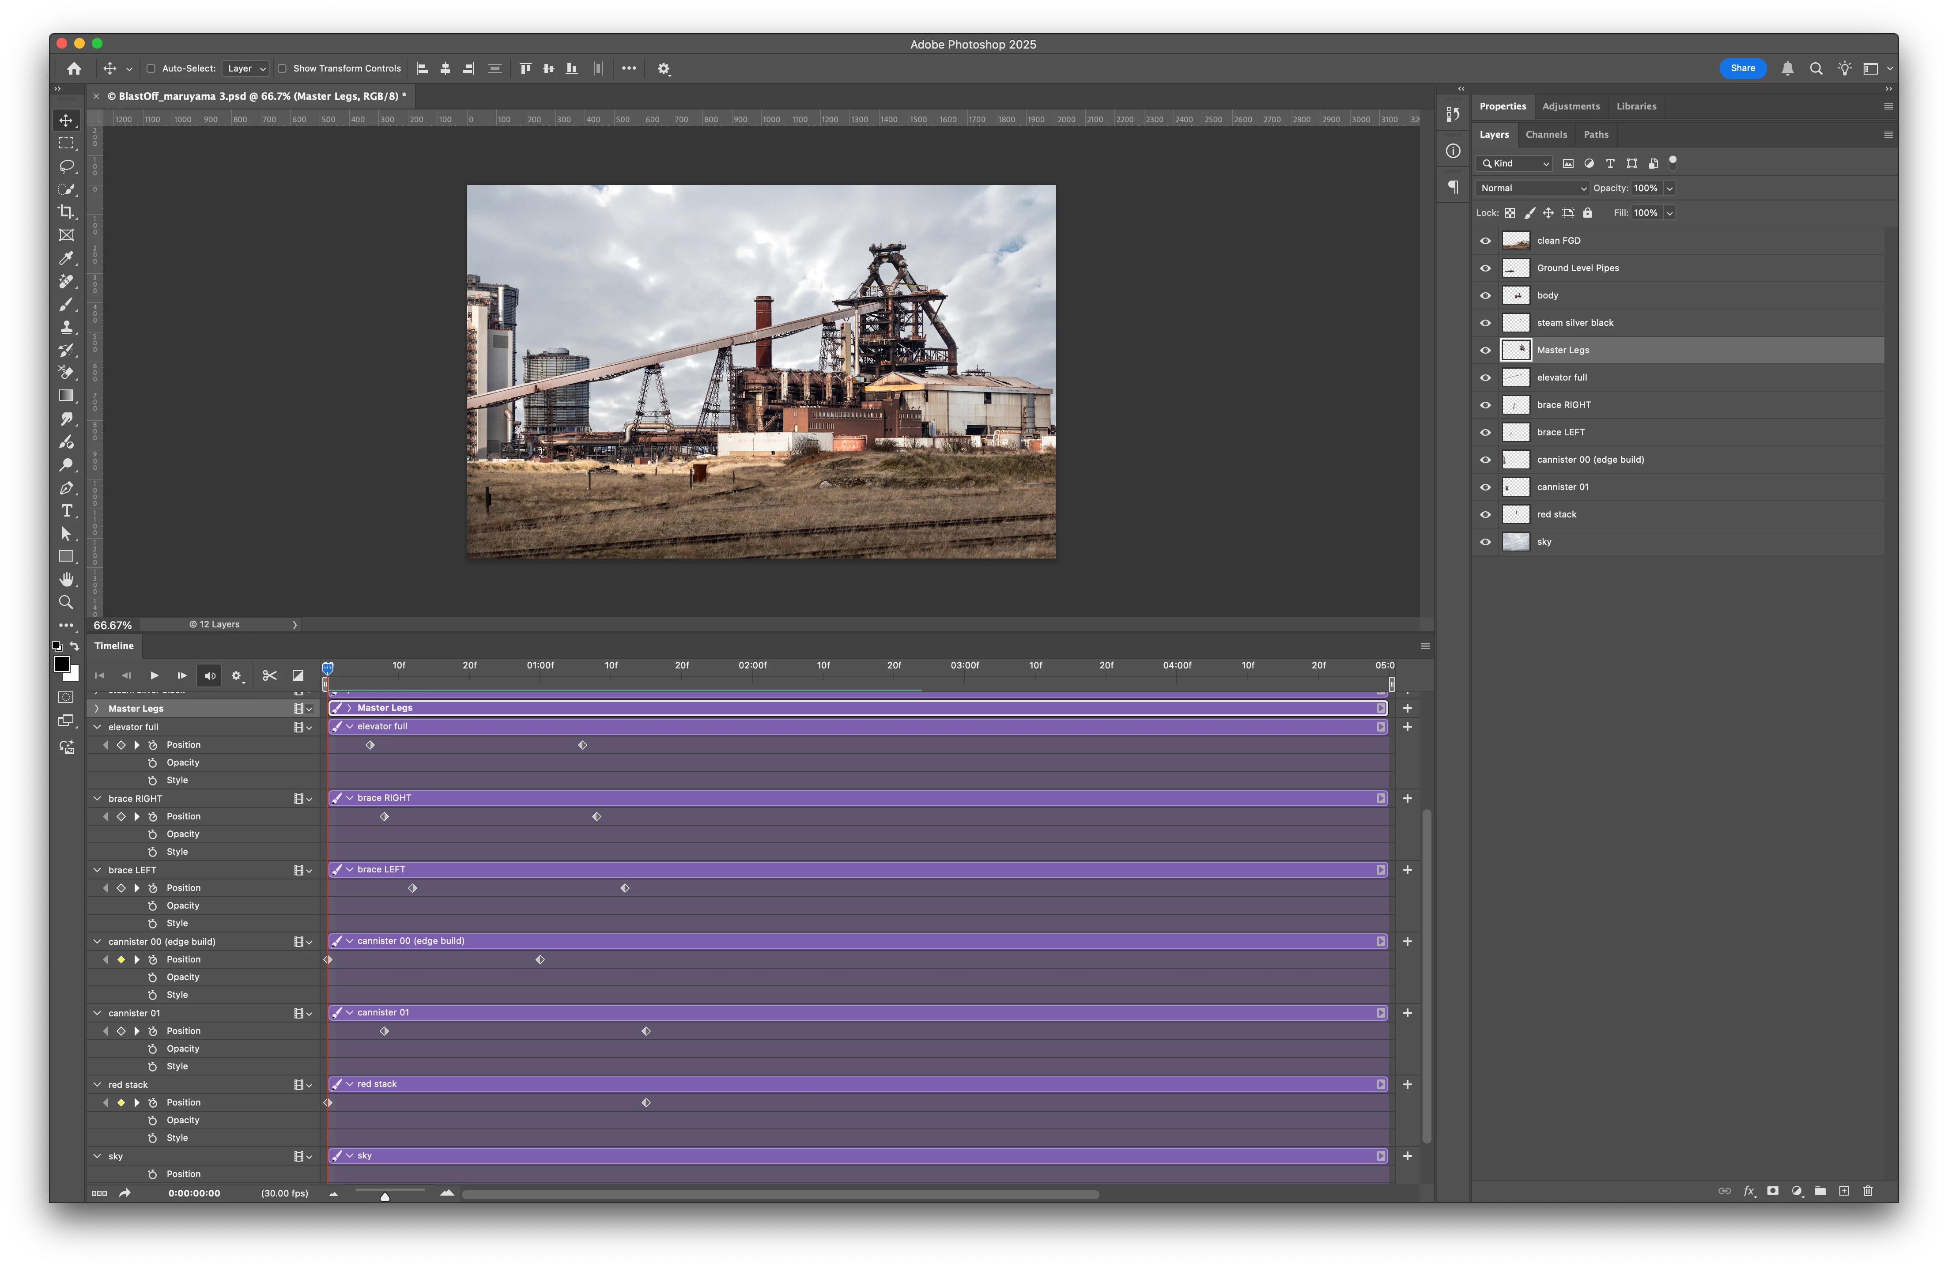
Task: Click the blue Share button
Action: point(1743,69)
